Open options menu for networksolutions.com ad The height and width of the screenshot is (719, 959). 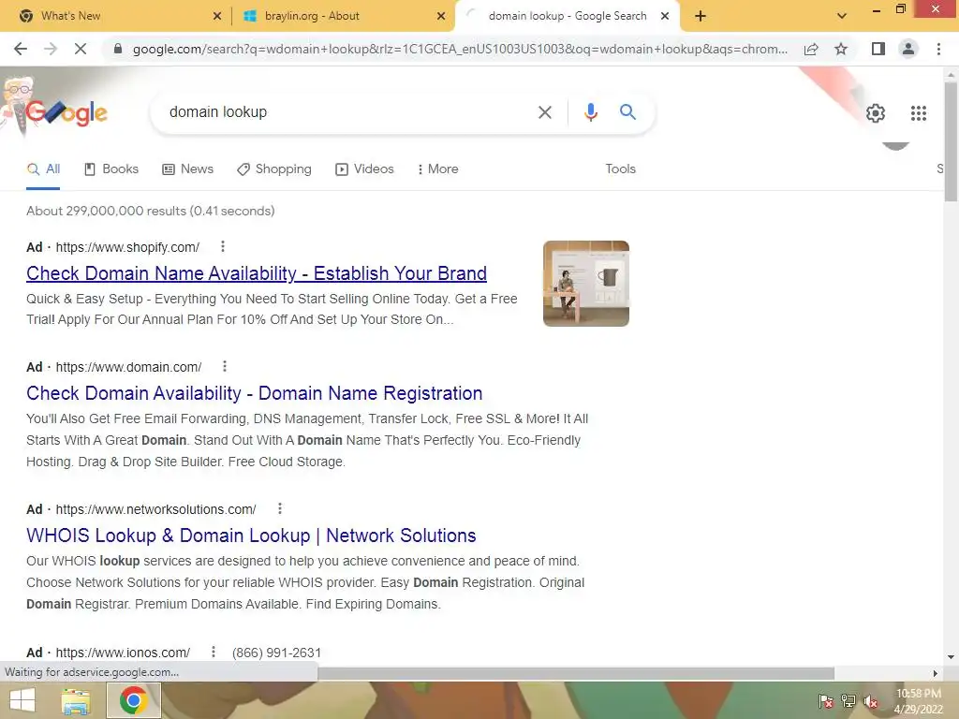[279, 508]
